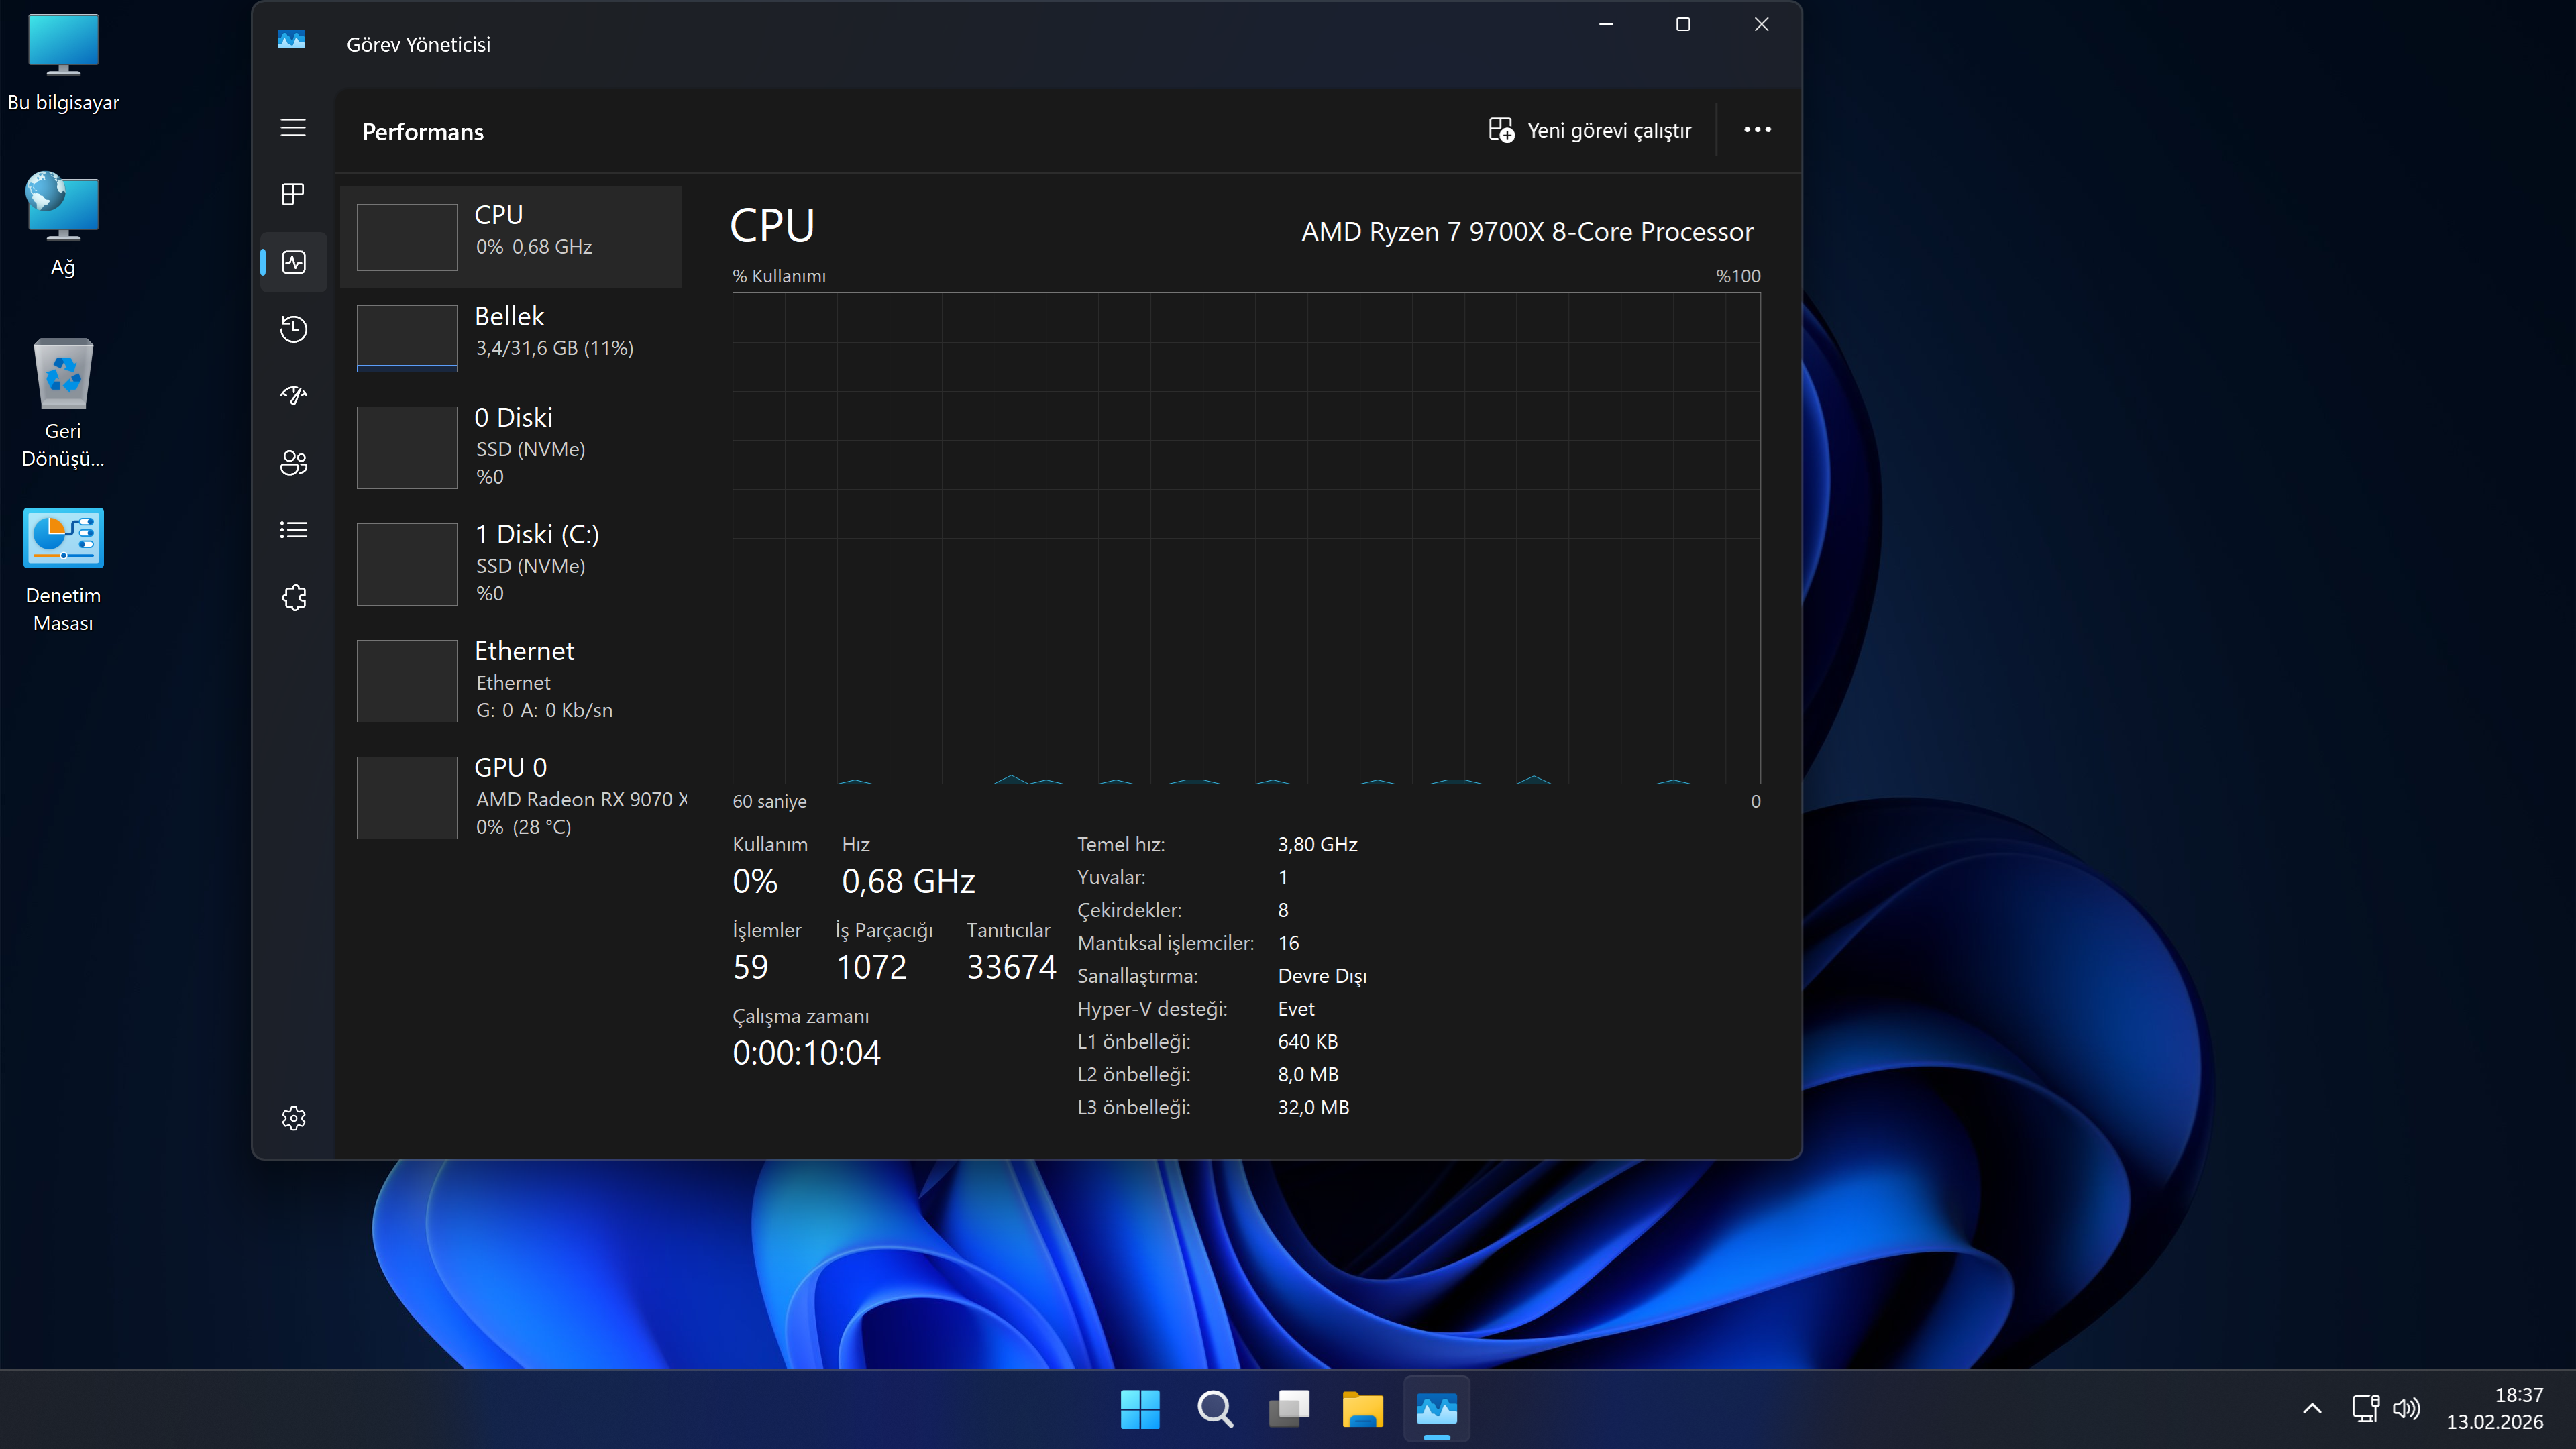This screenshot has width=2576, height=1449.
Task: Open the Geri Dönüşüm recycle bin icon
Action: [63, 404]
